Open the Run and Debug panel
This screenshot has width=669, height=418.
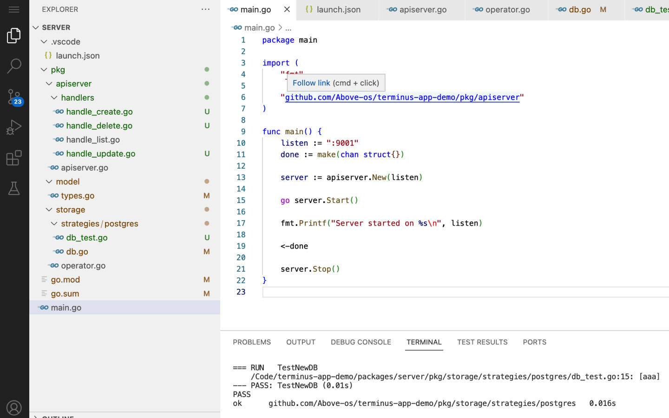point(14,127)
